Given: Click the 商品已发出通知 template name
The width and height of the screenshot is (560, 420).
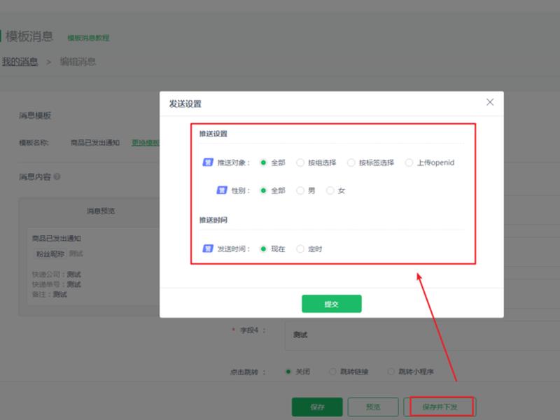Looking at the screenshot, I should point(95,143).
